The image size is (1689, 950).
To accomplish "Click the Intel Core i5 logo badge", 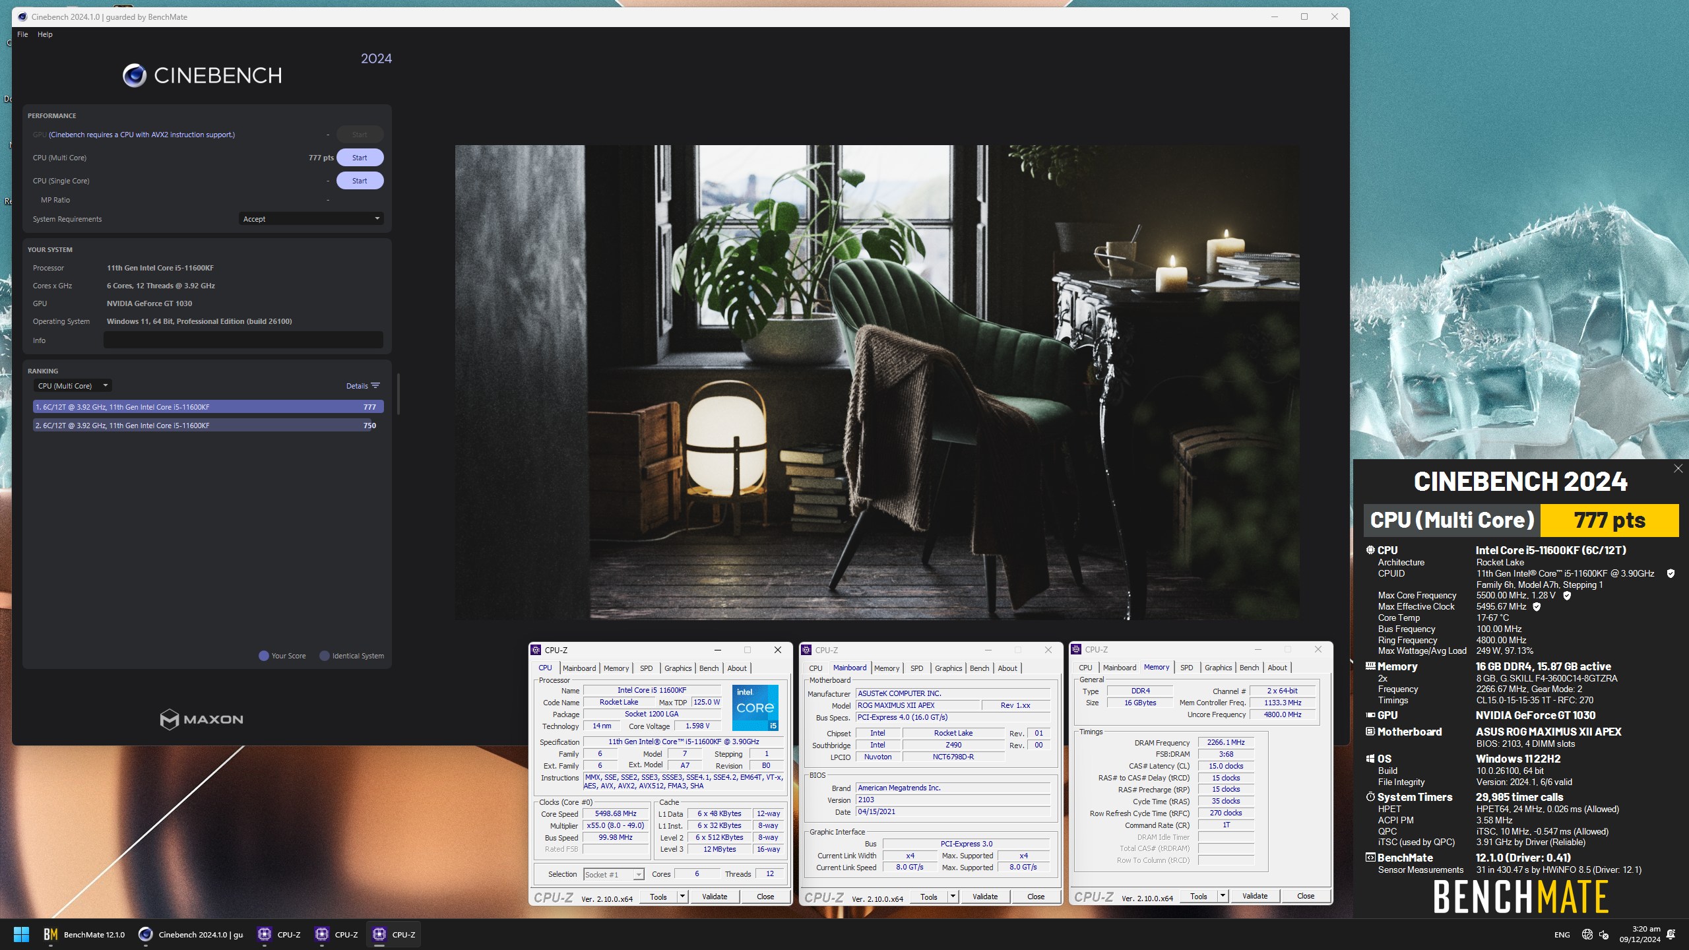I will point(755,707).
